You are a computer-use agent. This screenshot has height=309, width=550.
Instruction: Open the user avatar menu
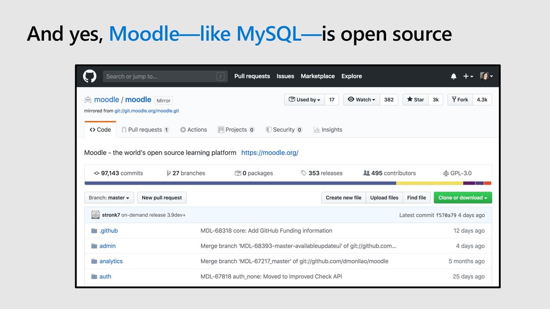486,76
